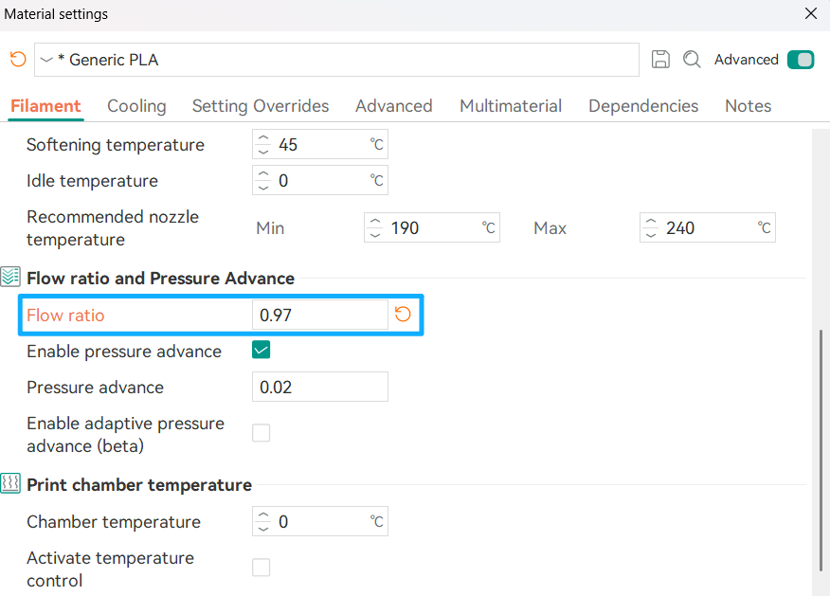
Task: Click the save preset floppy disk icon
Action: pos(661,60)
